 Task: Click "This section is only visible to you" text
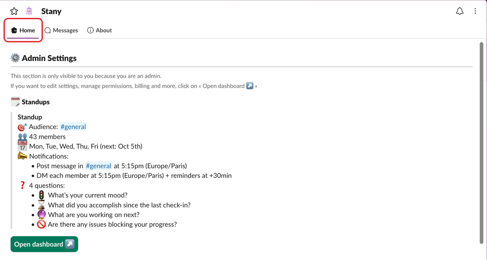[x=86, y=76]
